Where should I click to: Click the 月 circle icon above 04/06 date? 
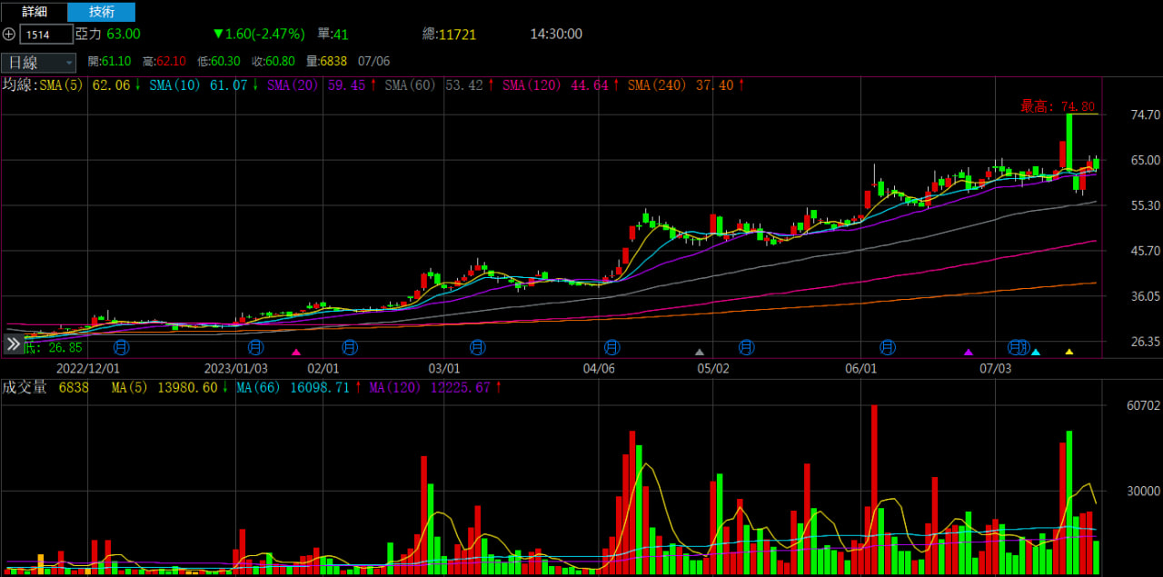coord(611,347)
